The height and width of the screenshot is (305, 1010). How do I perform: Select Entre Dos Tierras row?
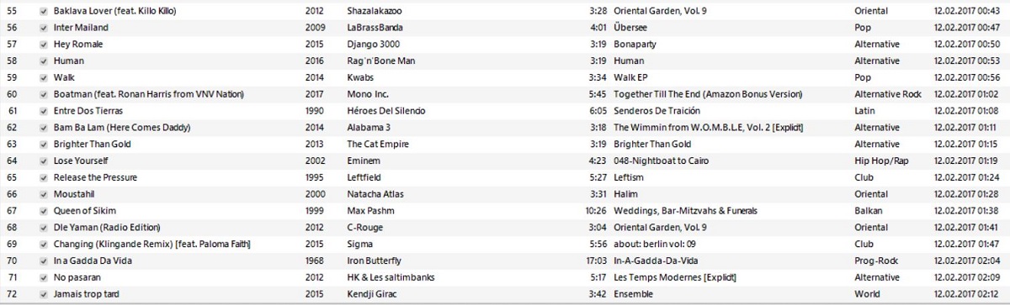tap(505, 111)
